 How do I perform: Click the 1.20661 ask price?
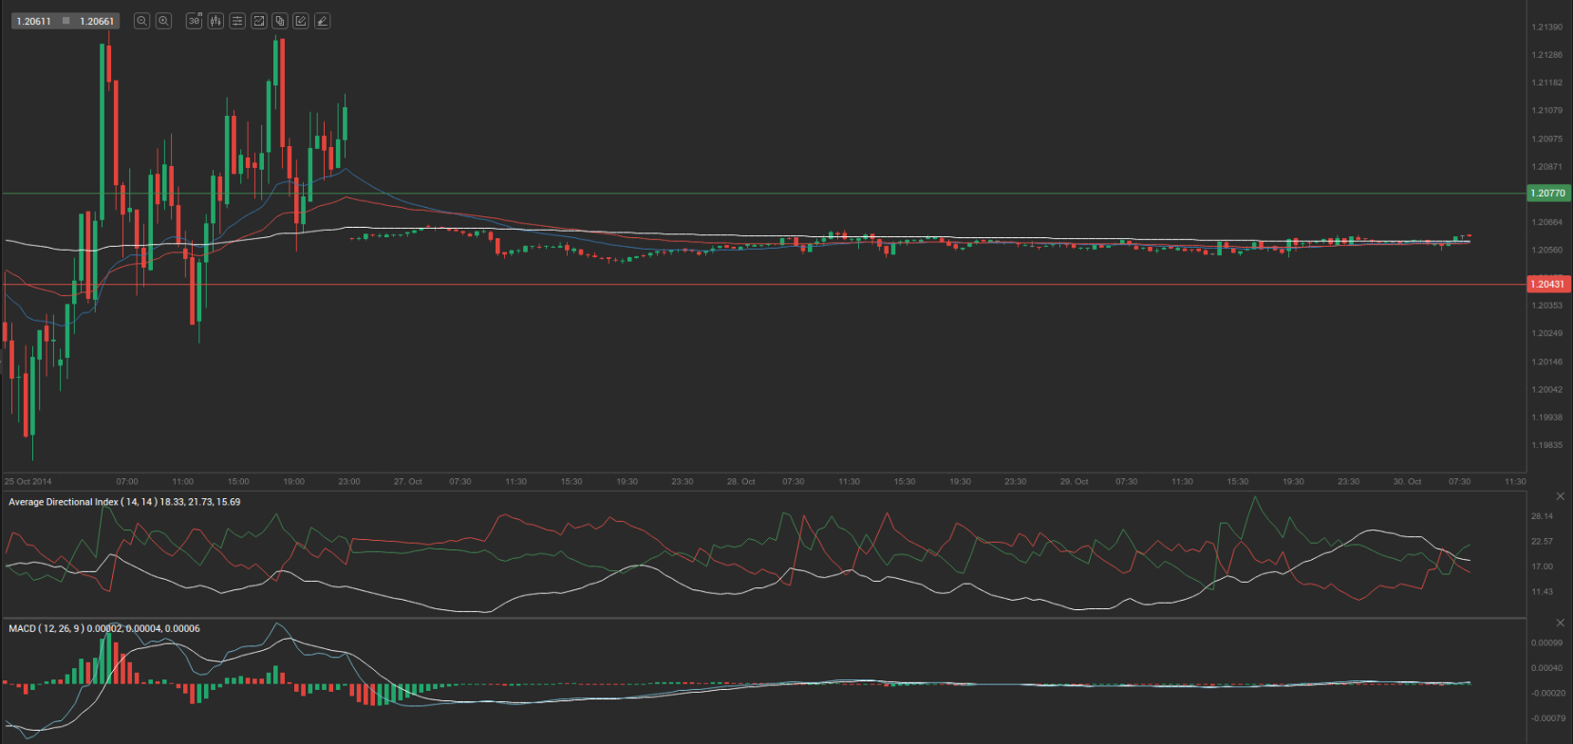97,21
